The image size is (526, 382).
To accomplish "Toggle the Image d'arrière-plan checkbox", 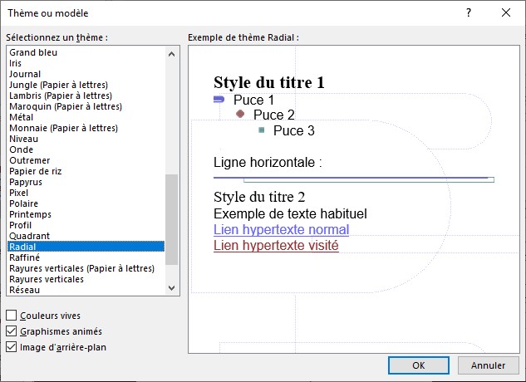I will (x=12, y=347).
